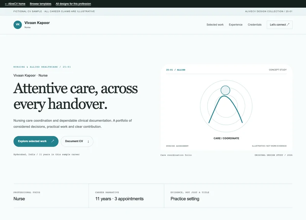306x220 pixels.
Task: Click the 25-01 / ALLIED card label
Action: click(176, 70)
